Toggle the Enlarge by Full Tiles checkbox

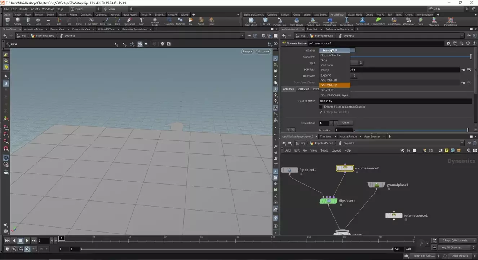click(x=321, y=112)
